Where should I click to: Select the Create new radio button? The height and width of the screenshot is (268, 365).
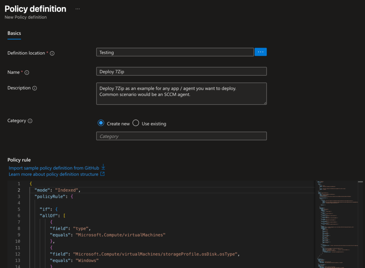pyautogui.click(x=101, y=123)
